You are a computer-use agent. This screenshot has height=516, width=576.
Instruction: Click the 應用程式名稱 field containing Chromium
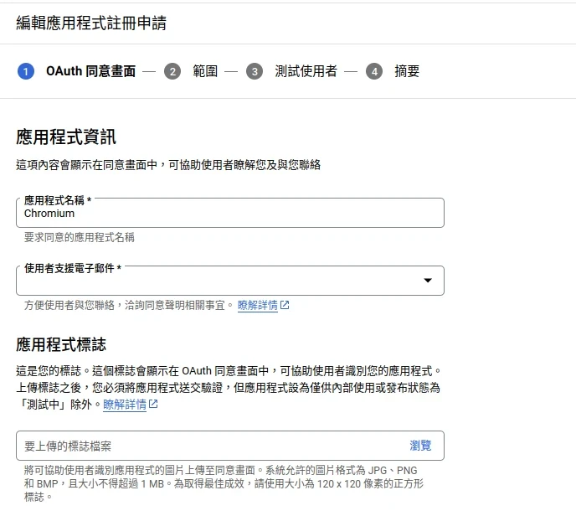(x=229, y=214)
